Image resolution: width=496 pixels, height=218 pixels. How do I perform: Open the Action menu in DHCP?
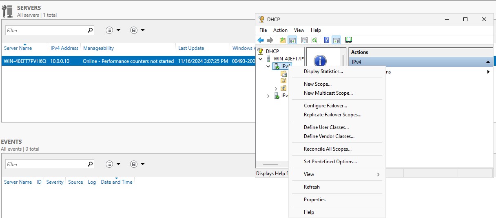[280, 30]
